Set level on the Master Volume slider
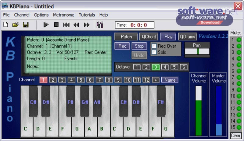The image size is (244, 141). point(219,110)
